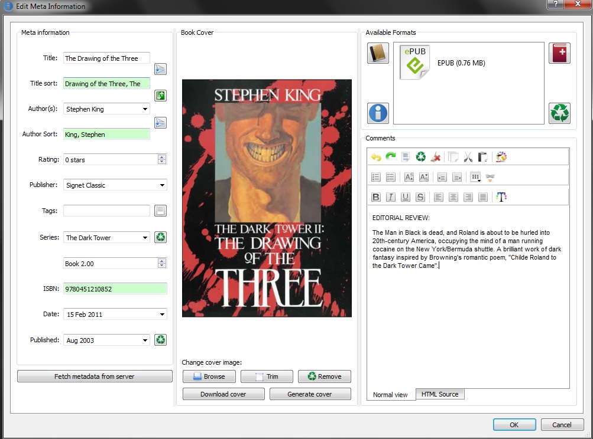Expand the Publisher dropdown list
This screenshot has height=439, width=593.
pyautogui.click(x=162, y=185)
